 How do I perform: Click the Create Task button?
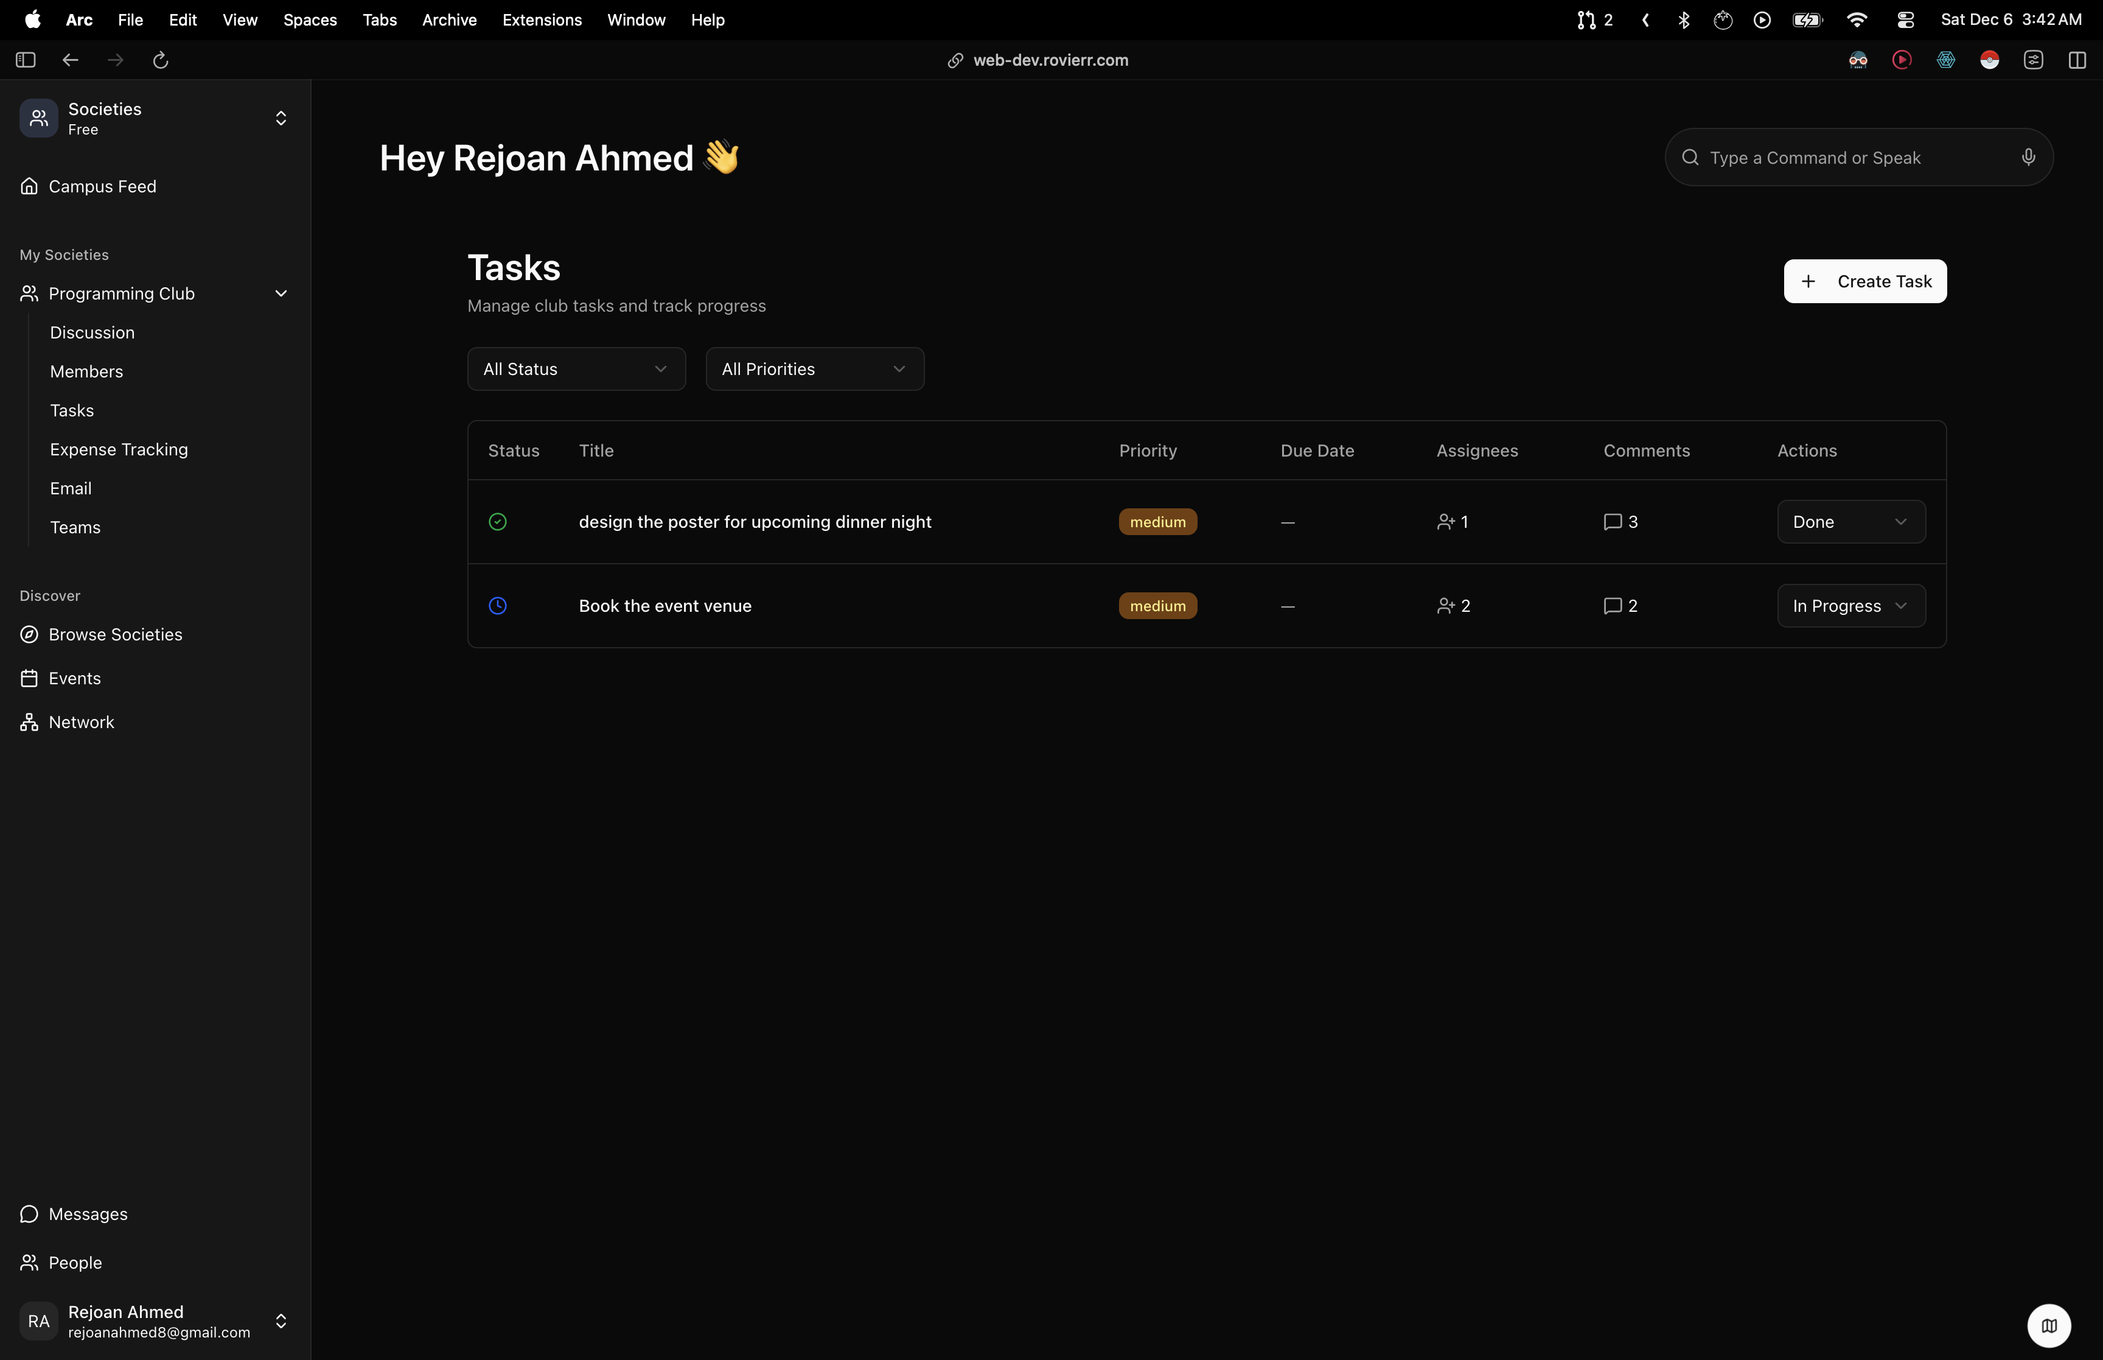tap(1864, 281)
